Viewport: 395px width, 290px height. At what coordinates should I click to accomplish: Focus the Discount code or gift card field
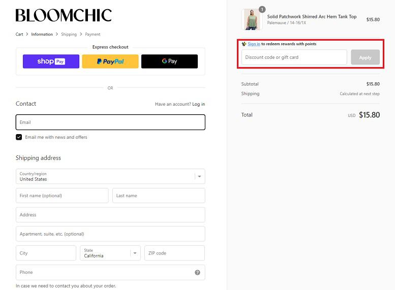[x=294, y=57]
